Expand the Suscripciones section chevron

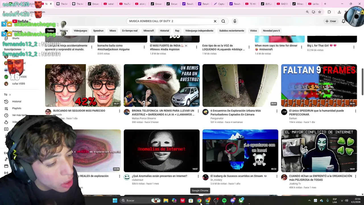coord(24,49)
